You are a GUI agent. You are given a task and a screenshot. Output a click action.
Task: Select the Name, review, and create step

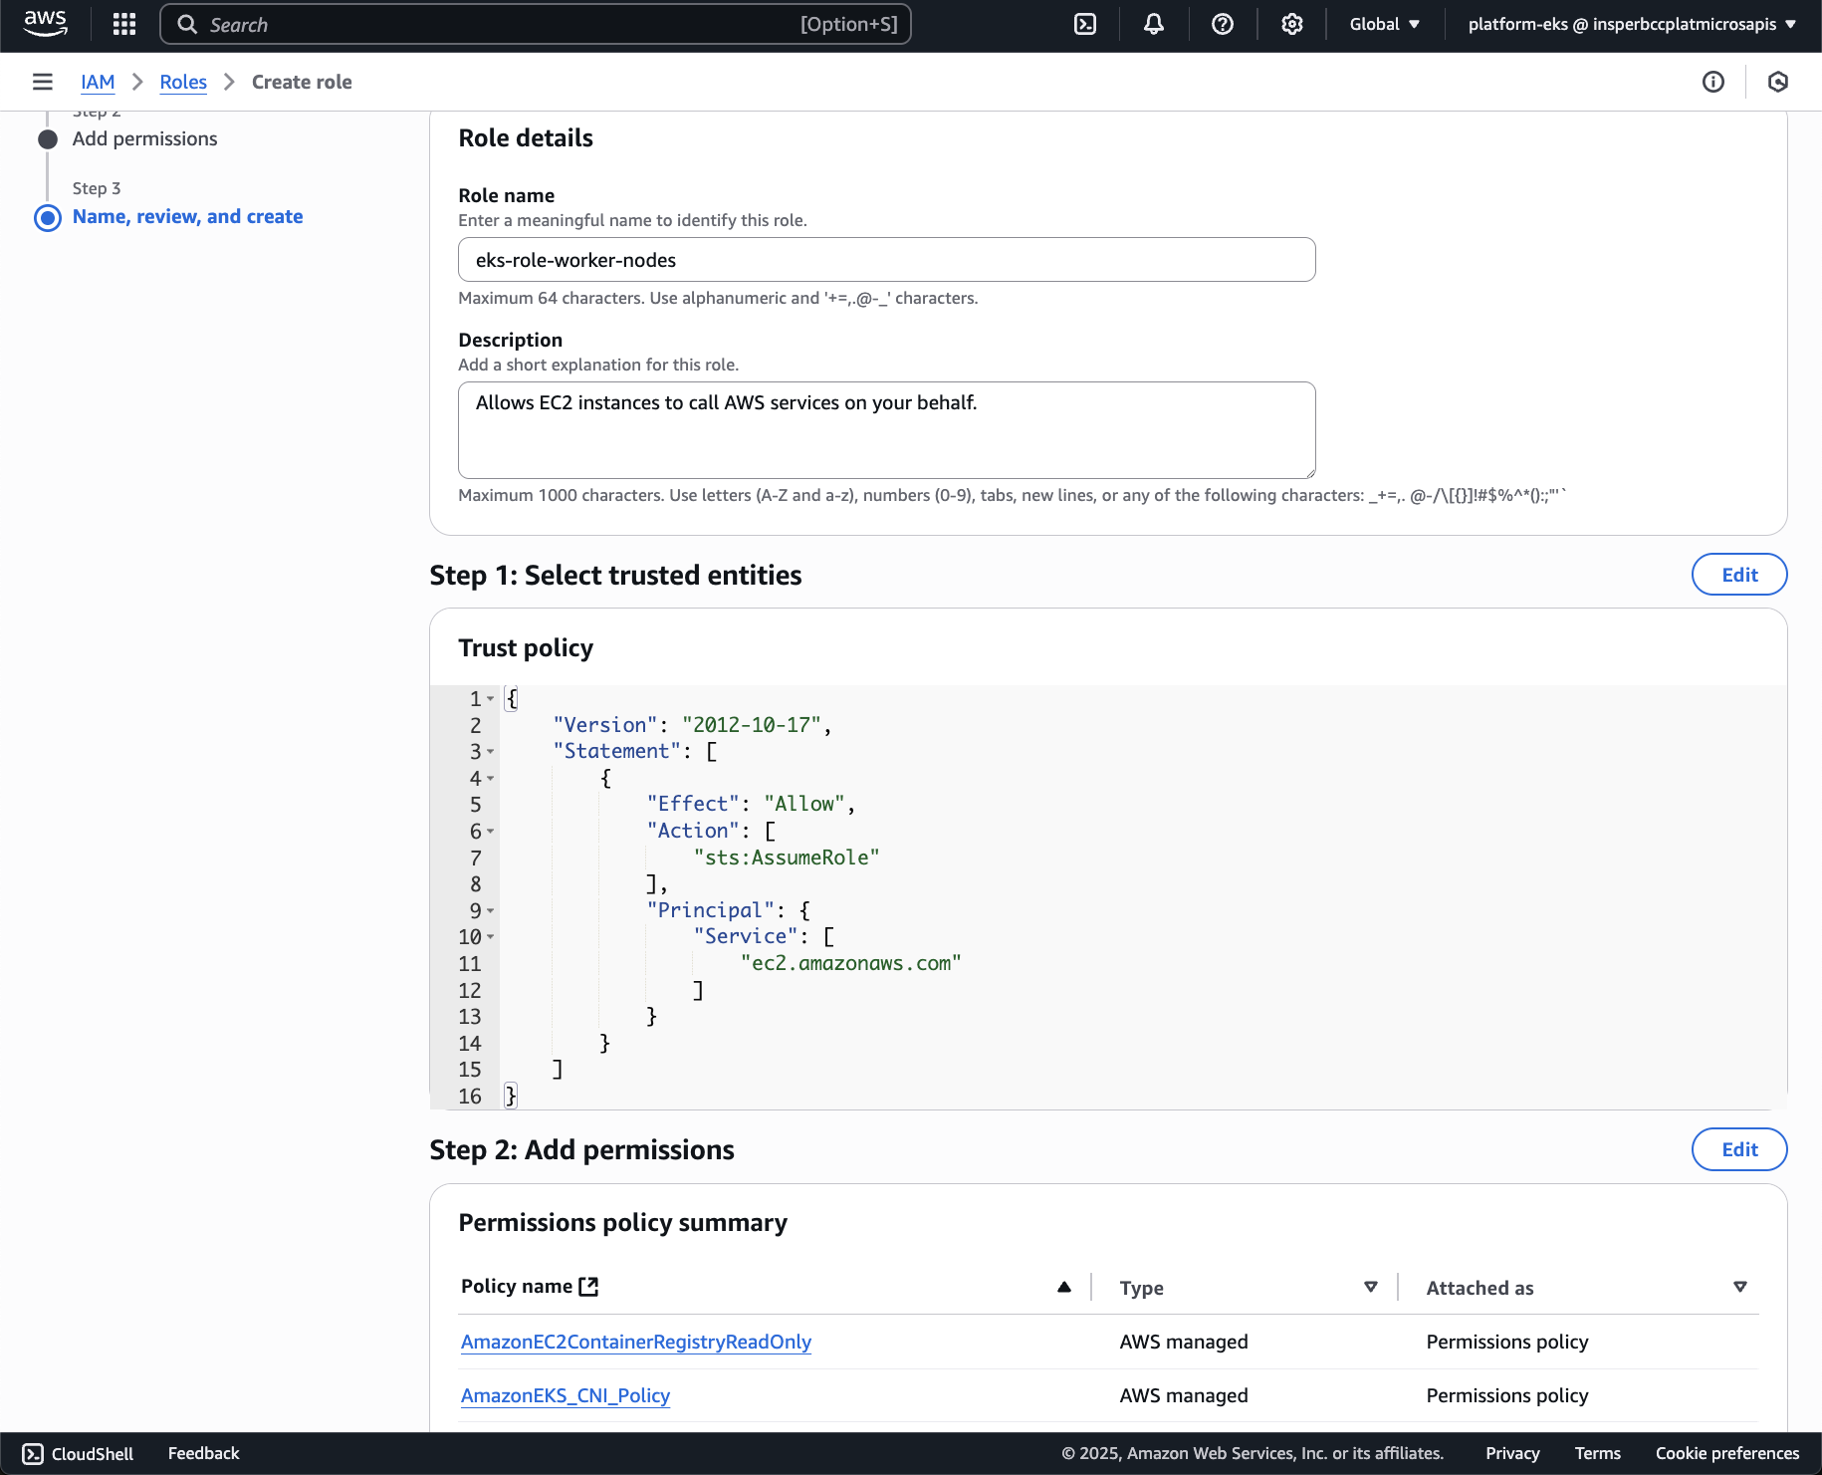coord(187,216)
